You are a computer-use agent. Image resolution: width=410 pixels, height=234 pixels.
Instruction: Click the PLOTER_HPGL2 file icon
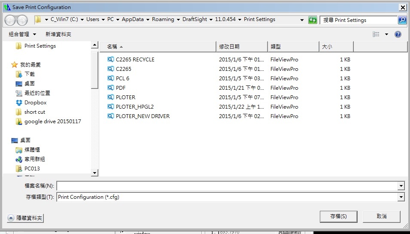click(111, 106)
